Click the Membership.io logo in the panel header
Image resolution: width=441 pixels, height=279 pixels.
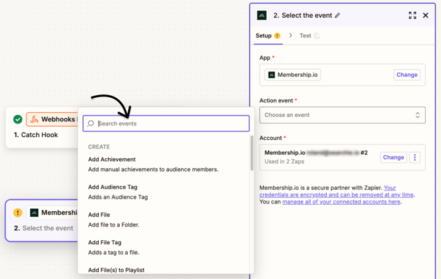(x=262, y=15)
